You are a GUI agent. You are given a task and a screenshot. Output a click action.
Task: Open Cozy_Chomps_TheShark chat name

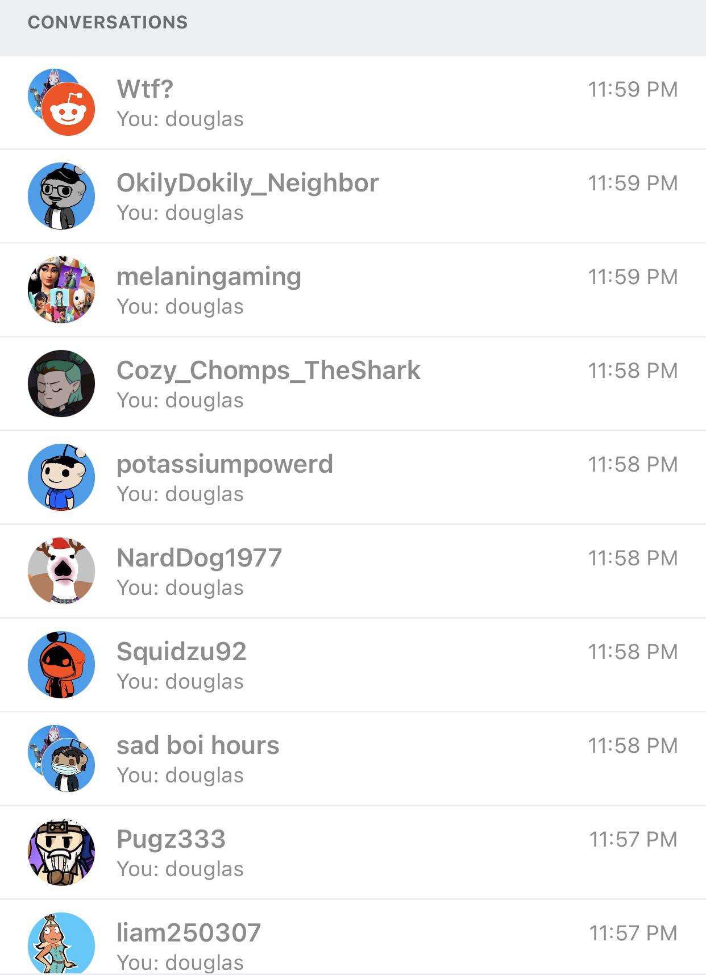point(268,371)
